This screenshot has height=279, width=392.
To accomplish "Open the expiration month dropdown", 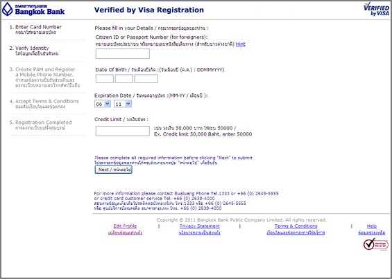I will tap(103, 104).
